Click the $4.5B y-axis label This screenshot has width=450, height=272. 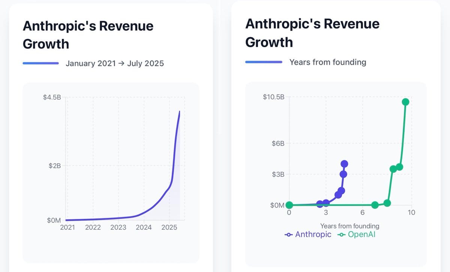[52, 98]
